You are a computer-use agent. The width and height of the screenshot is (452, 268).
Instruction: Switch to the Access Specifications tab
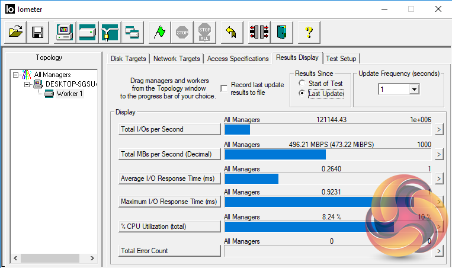238,59
